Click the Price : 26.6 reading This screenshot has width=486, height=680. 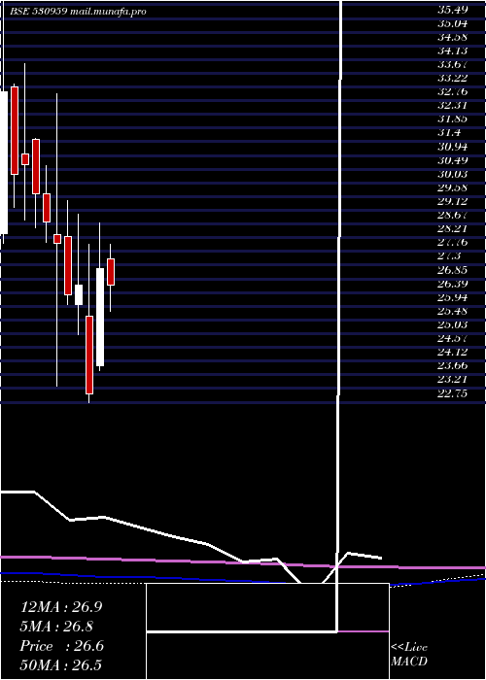(x=61, y=646)
